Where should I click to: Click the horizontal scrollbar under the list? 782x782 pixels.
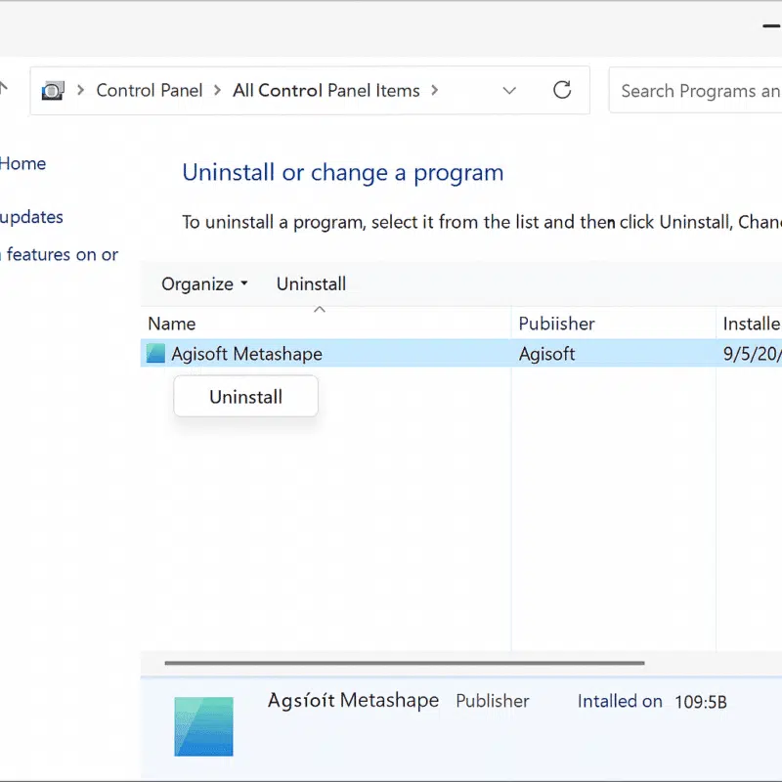click(x=404, y=663)
